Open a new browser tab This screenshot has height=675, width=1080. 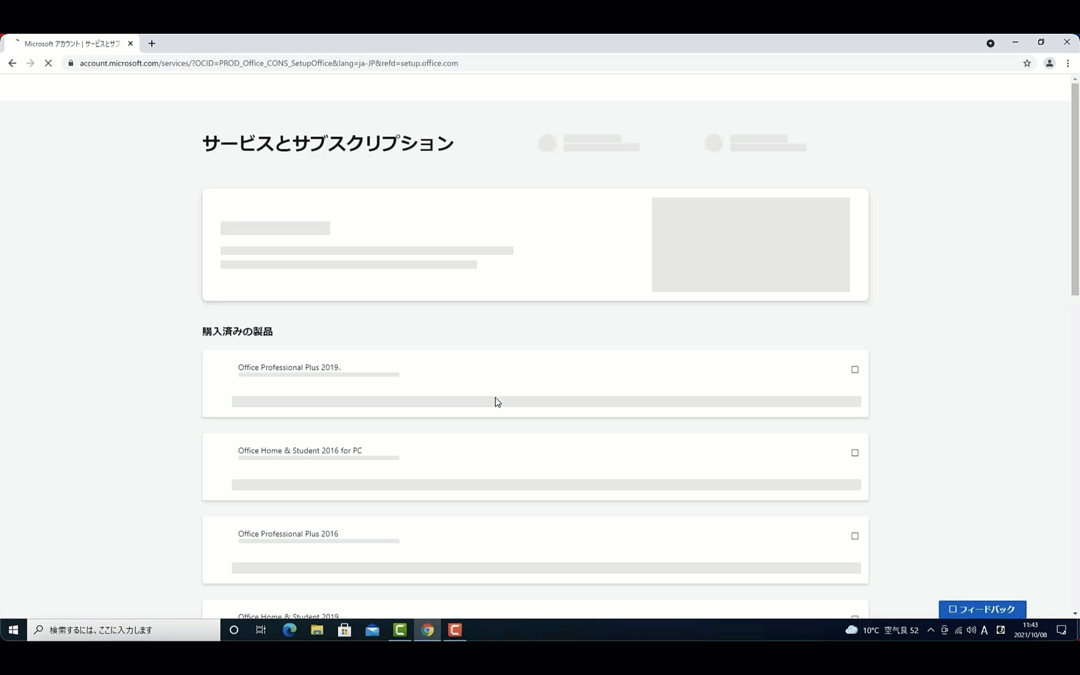coord(152,44)
